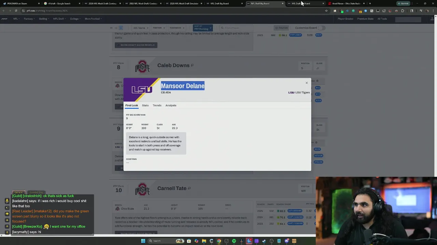
Task: Open the Sources button on the big board
Action: 281,28
